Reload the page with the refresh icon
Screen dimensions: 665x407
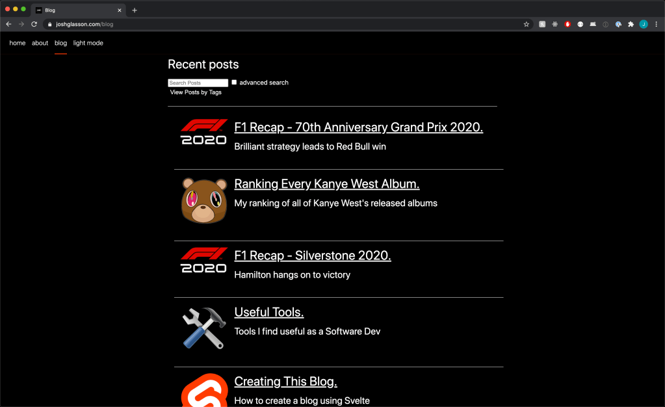coord(34,24)
